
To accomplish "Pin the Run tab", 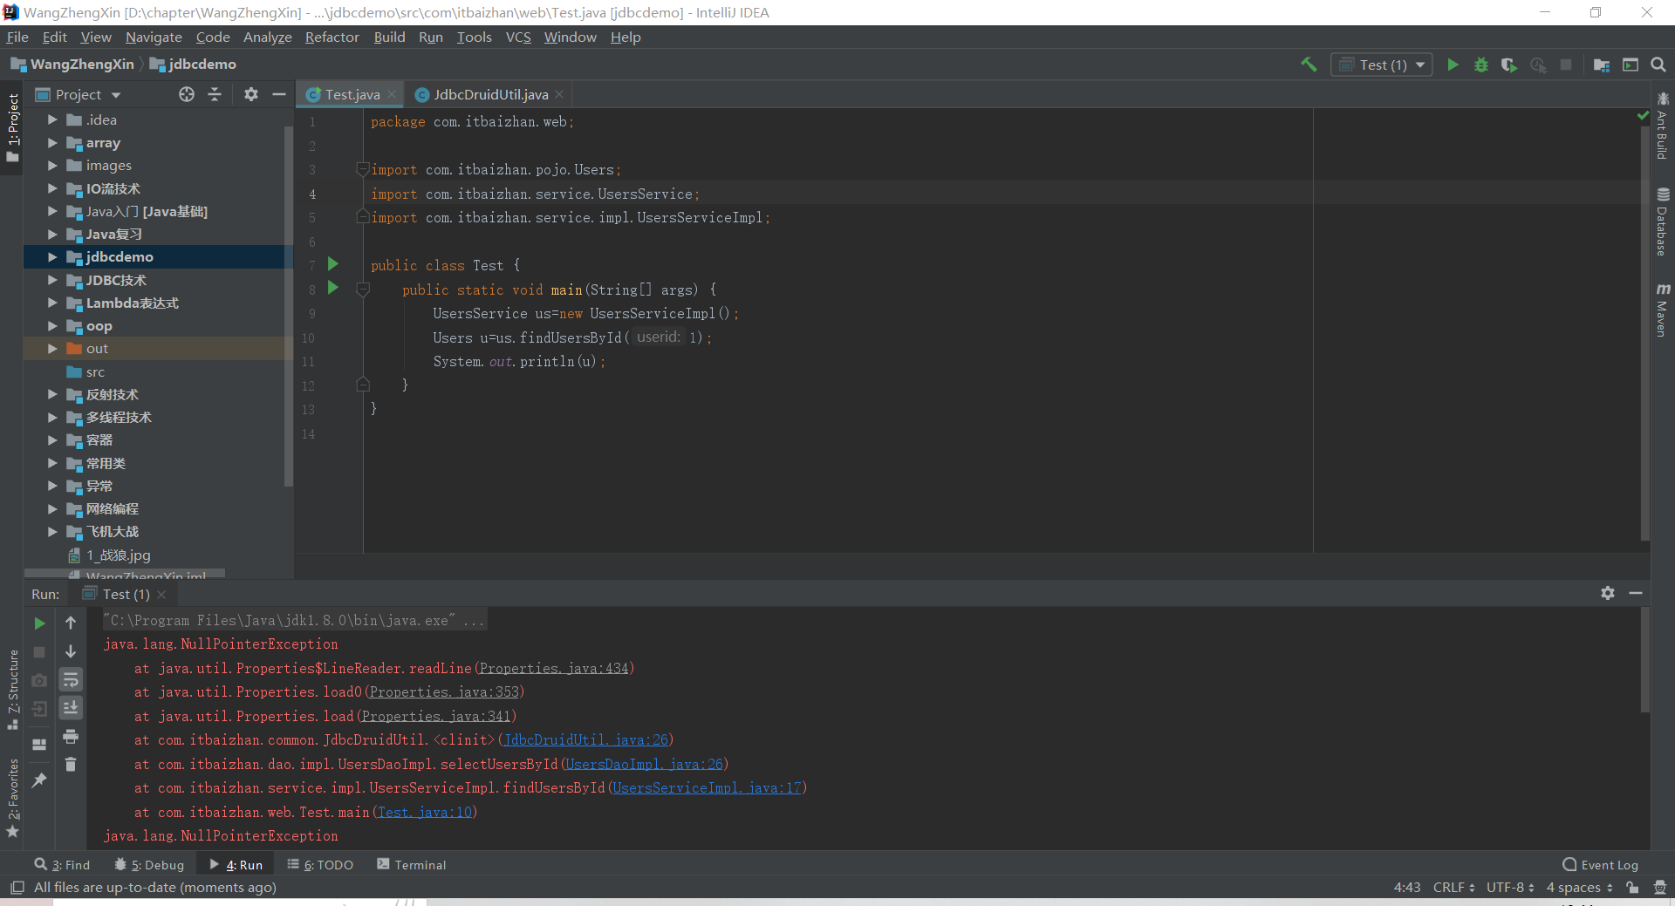I will click(39, 780).
